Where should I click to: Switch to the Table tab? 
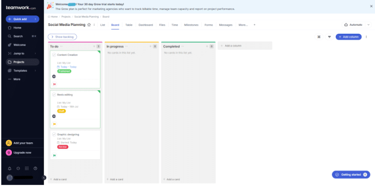(x=129, y=25)
